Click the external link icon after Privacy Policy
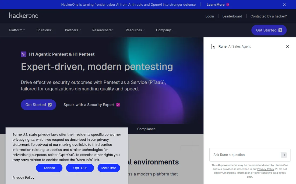The height and width of the screenshot is (184, 296). point(276,169)
